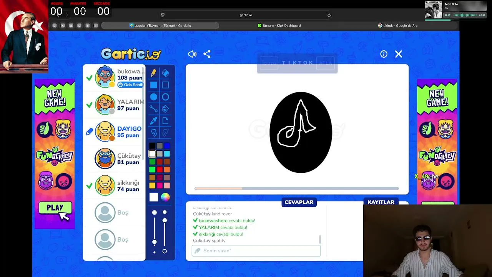Mute the Gartic game sound
The image size is (492, 277).
tap(192, 54)
